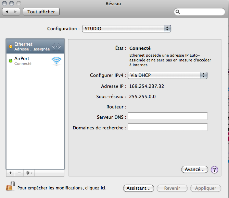The image size is (229, 198).
Task: Open the gear action menu below list
Action: coord(29,173)
